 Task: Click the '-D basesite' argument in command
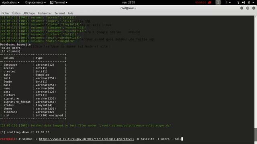click(x=145, y=139)
